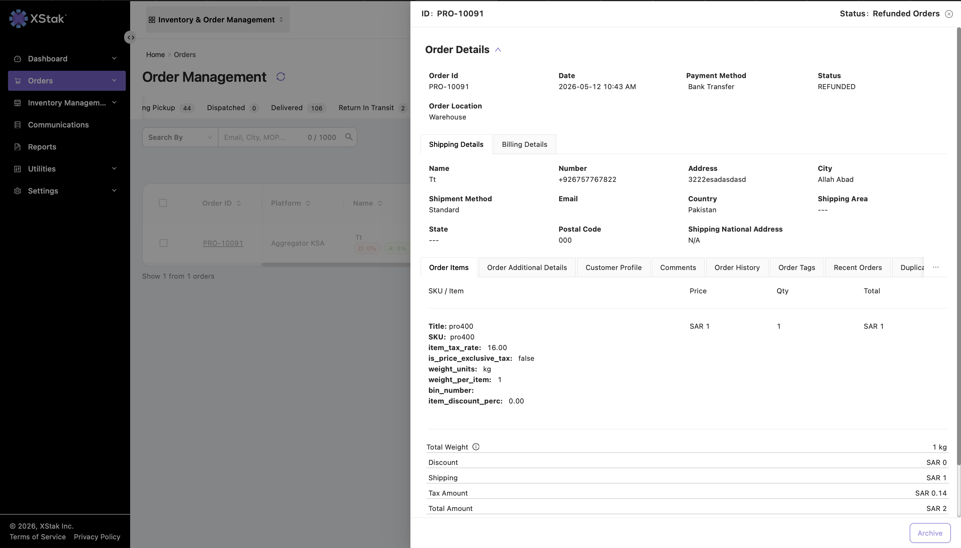Screen dimensions: 961x548
Task: Refresh Order Management with reload icon
Action: coord(281,77)
